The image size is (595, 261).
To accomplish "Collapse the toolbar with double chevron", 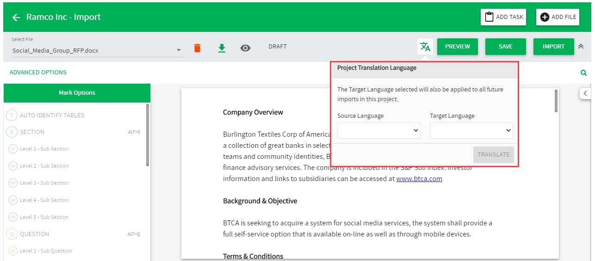I will (x=581, y=47).
